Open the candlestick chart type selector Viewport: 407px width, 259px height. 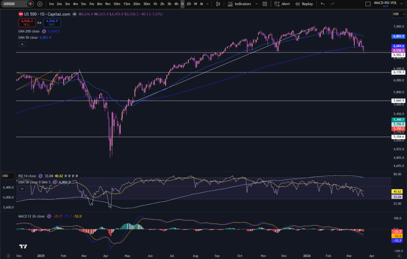[x=218, y=4]
